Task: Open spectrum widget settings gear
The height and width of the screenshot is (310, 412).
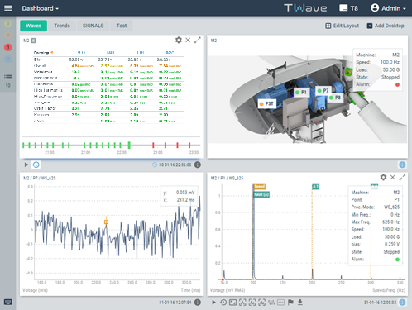Action: click(383, 177)
